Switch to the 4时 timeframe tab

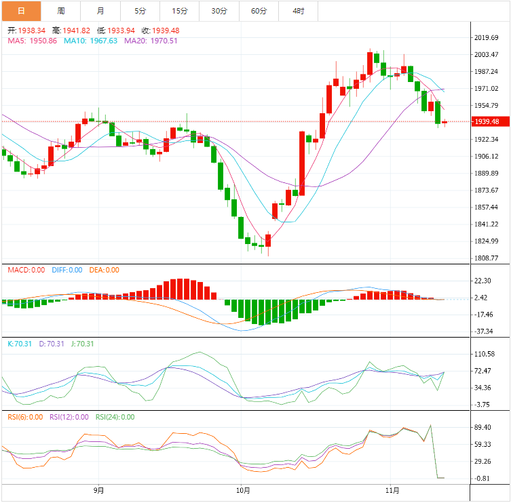click(299, 11)
